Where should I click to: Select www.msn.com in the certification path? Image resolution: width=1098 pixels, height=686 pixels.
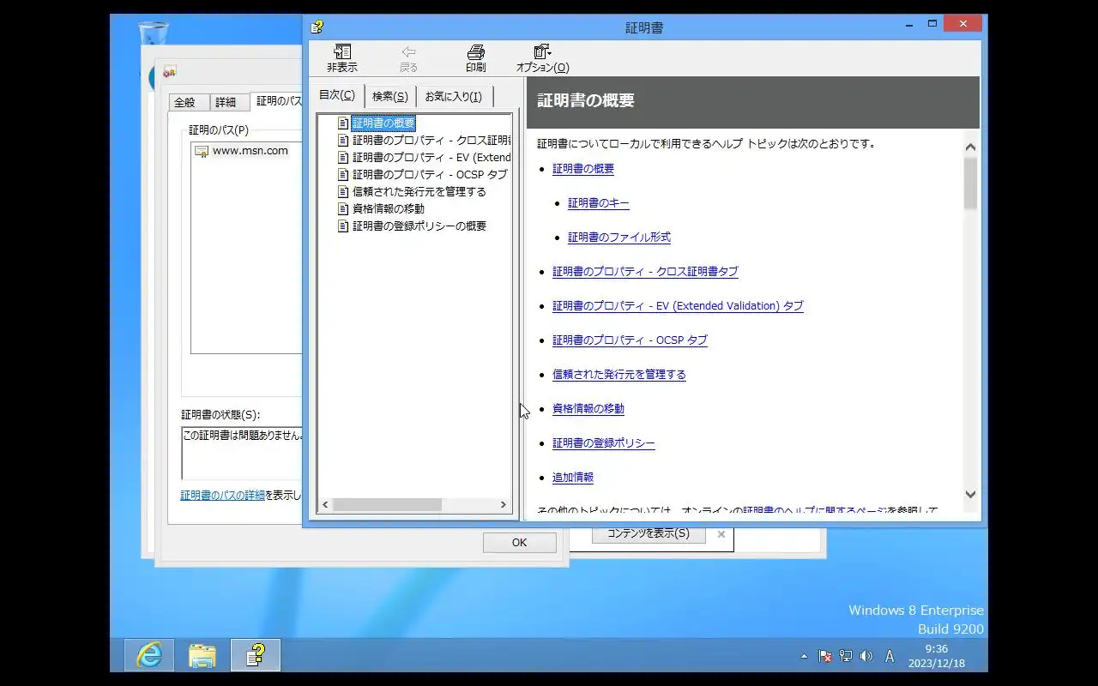250,151
